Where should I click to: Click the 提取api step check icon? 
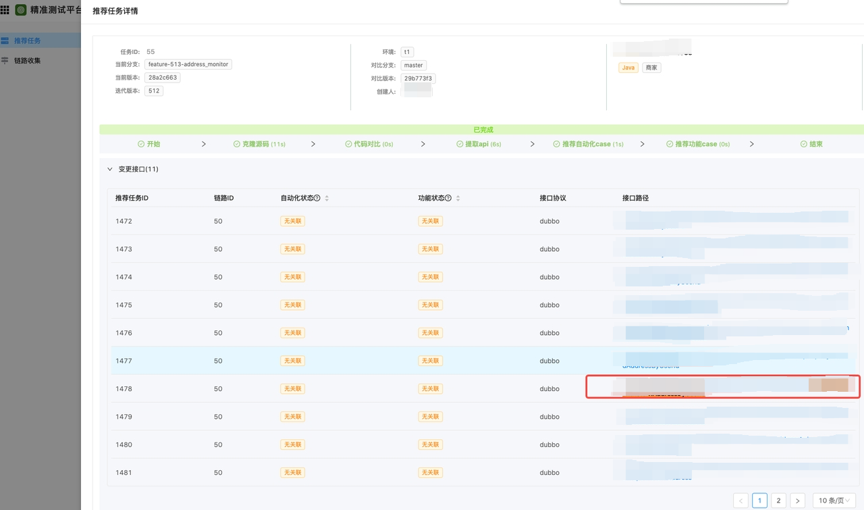point(460,144)
